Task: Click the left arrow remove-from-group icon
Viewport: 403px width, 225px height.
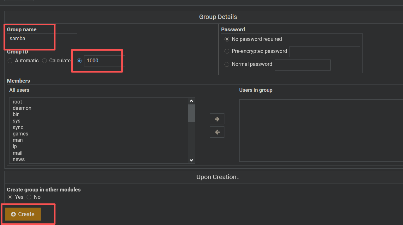Action: 217,132
